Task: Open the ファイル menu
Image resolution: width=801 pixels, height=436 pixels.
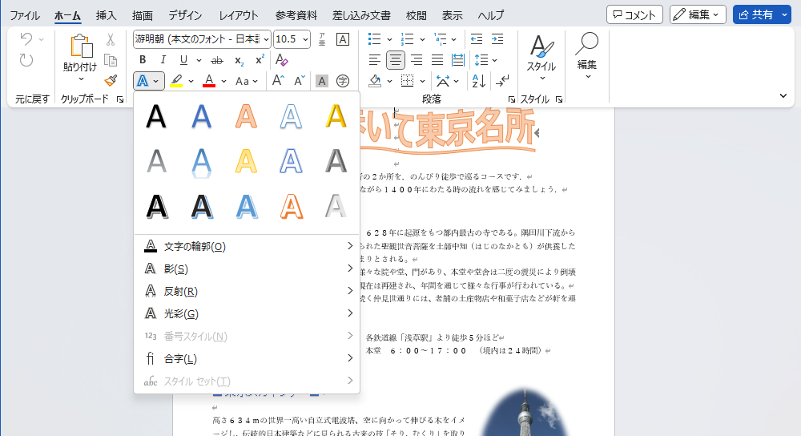Action: click(25, 15)
